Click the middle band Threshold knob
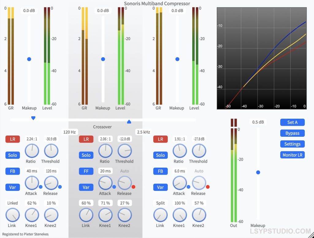This screenshot has width=314, height=238. pyautogui.click(x=124, y=151)
